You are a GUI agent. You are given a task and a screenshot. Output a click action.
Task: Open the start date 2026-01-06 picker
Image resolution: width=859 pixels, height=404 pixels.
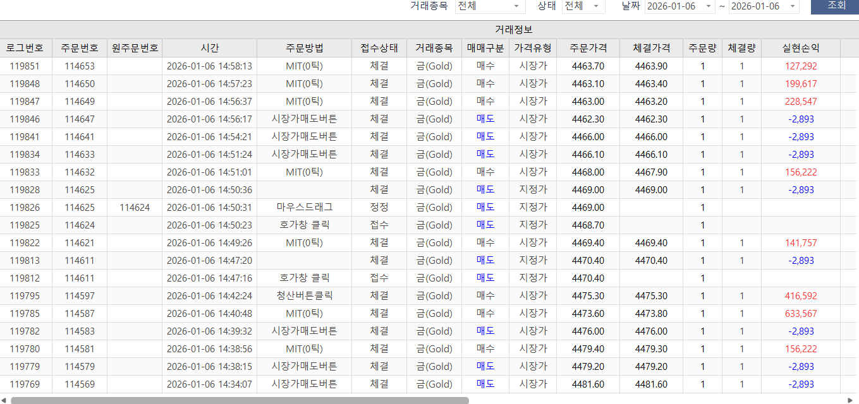[679, 6]
